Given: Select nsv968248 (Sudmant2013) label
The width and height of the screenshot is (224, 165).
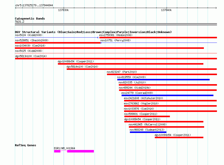Looking at the screenshot, I should (x=147, y=130).
